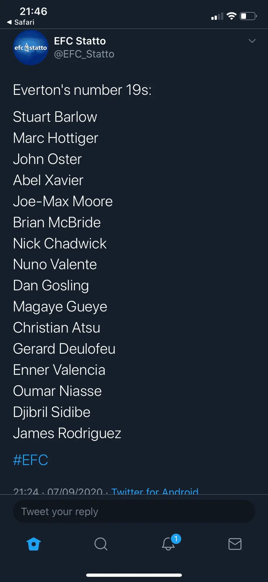Open the Messages envelope tab
Viewport: 268px width, 582px height.
[x=235, y=544]
